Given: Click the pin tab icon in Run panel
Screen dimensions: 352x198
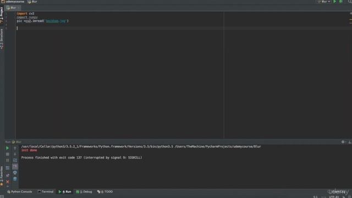Looking at the screenshot, I should (7, 175).
